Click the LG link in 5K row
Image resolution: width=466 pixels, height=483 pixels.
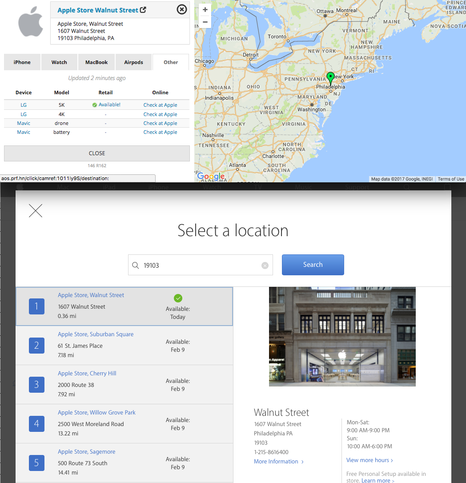[24, 105]
